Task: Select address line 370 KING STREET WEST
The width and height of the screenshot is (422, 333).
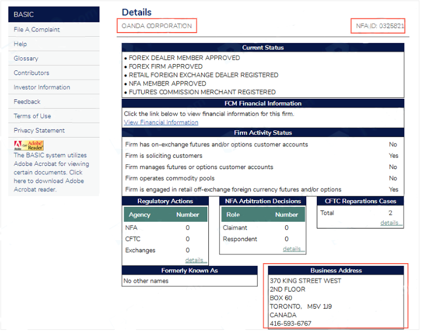Action: [306, 281]
